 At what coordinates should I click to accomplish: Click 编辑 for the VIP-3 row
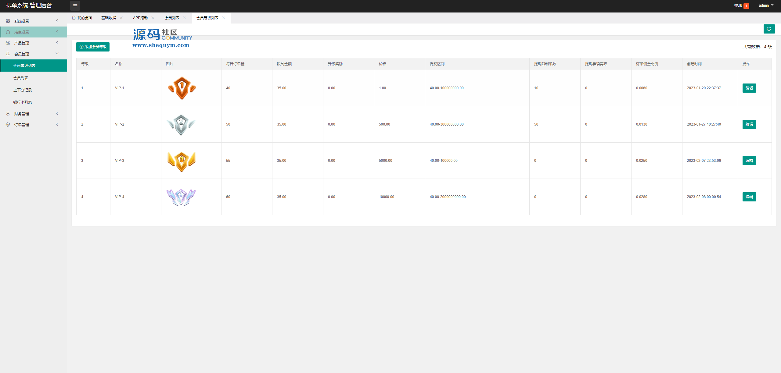point(749,161)
